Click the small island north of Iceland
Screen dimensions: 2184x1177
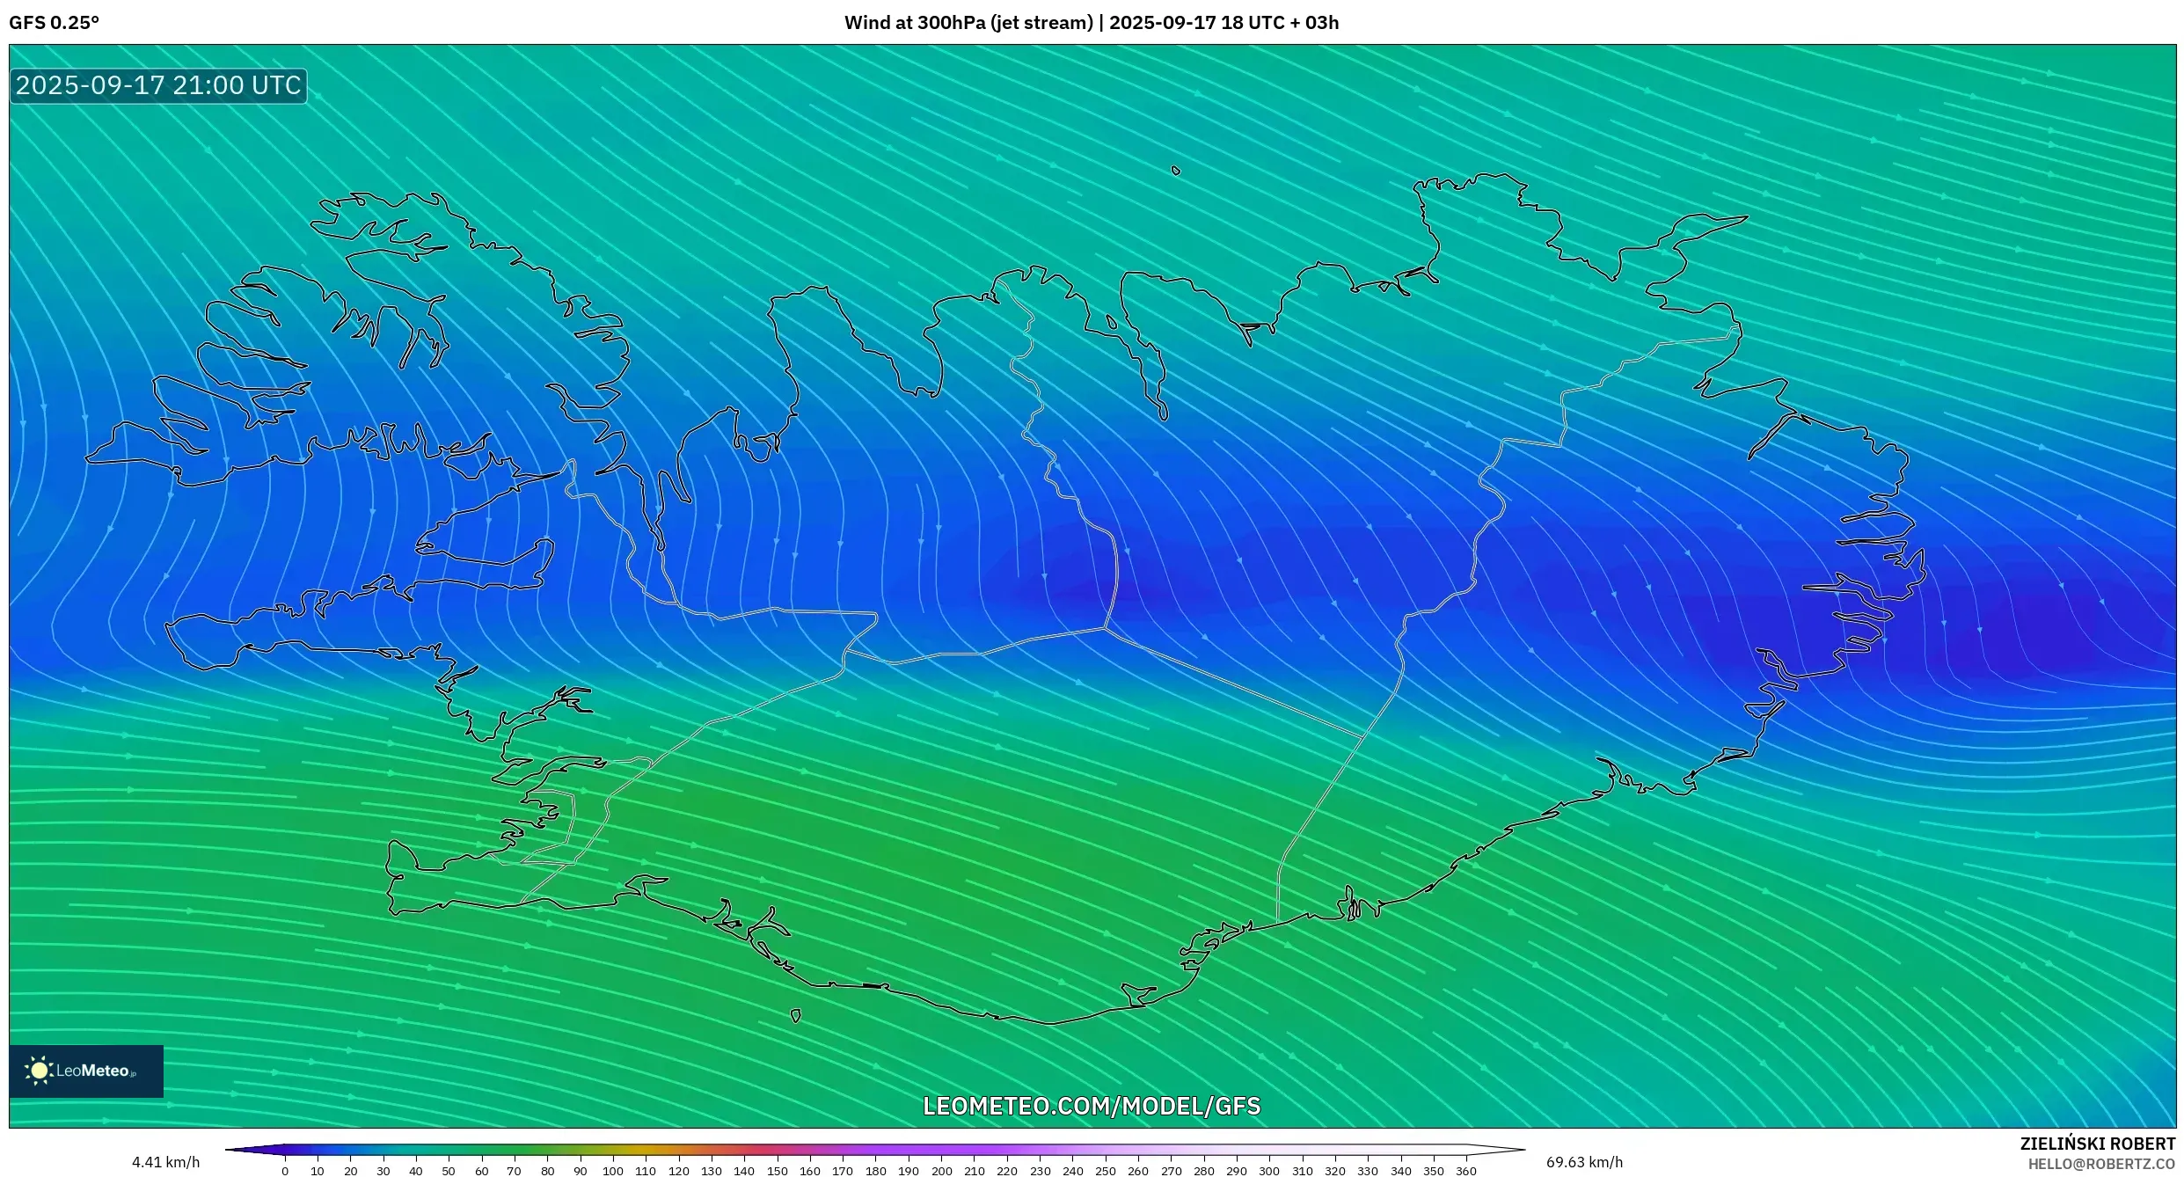(x=1176, y=171)
